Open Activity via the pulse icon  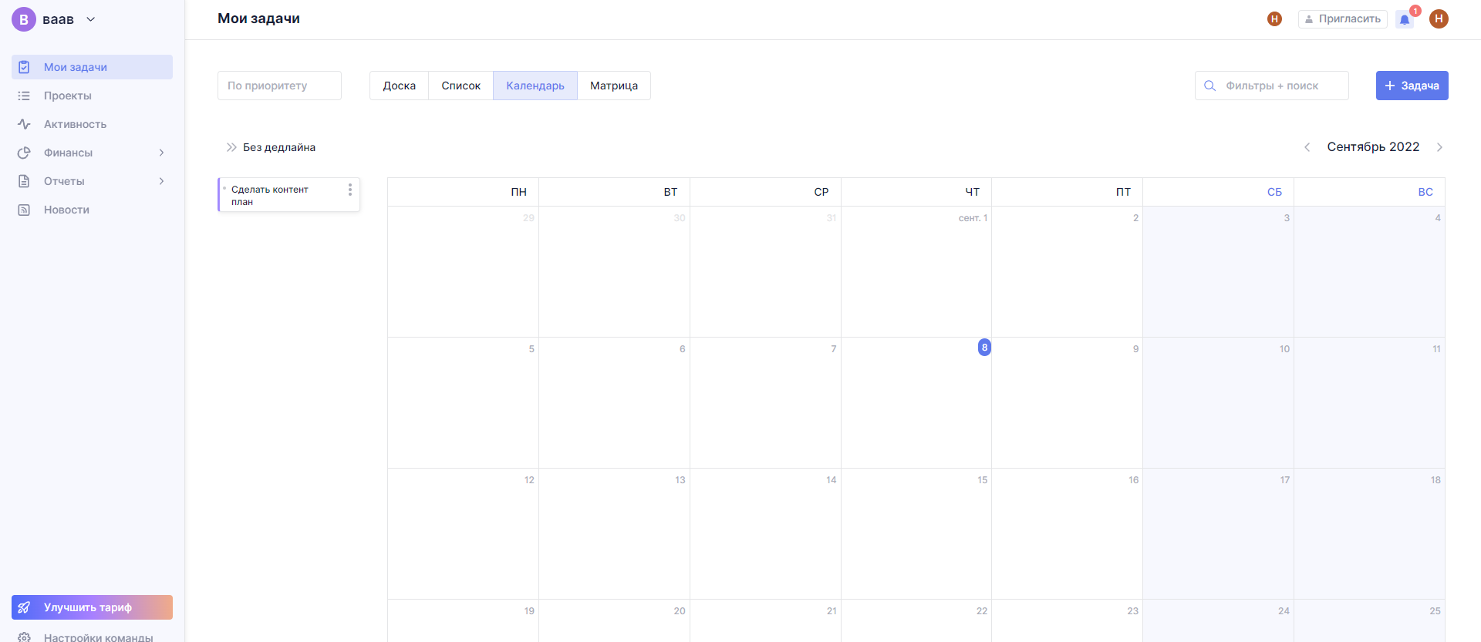[24, 124]
